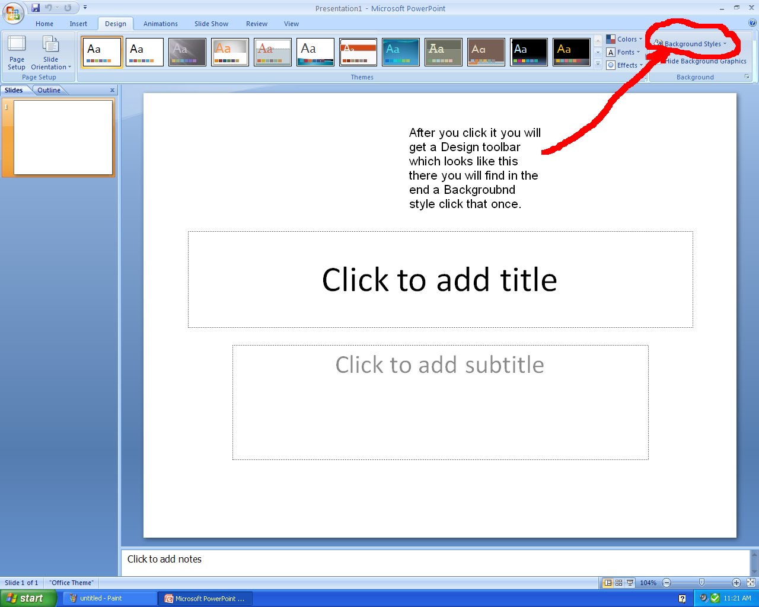Show next row of themes
This screenshot has height=607, width=759.
coord(598,52)
